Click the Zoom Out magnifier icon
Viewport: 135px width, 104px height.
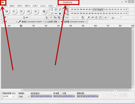pyautogui.click(x=92, y=18)
